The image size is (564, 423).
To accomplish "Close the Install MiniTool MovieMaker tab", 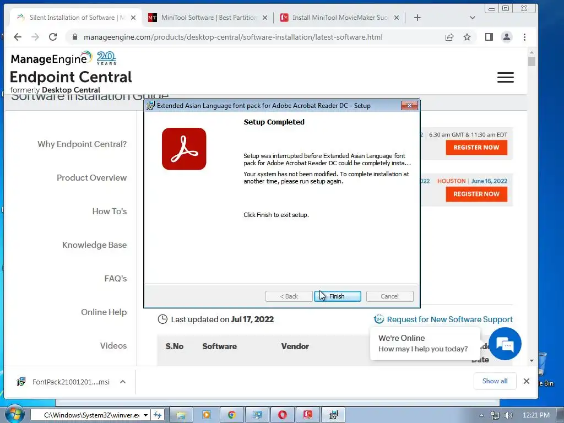I will click(397, 18).
